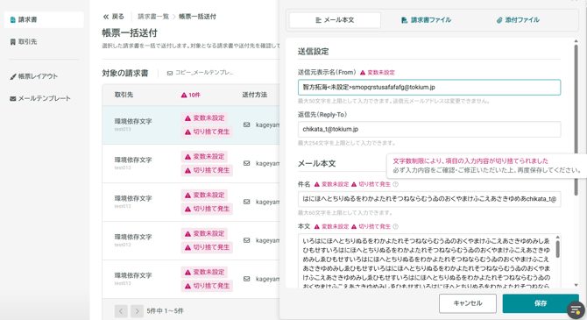The height and width of the screenshot is (320, 587).
Task: Click into the 本文 body text area
Action: click(429, 261)
